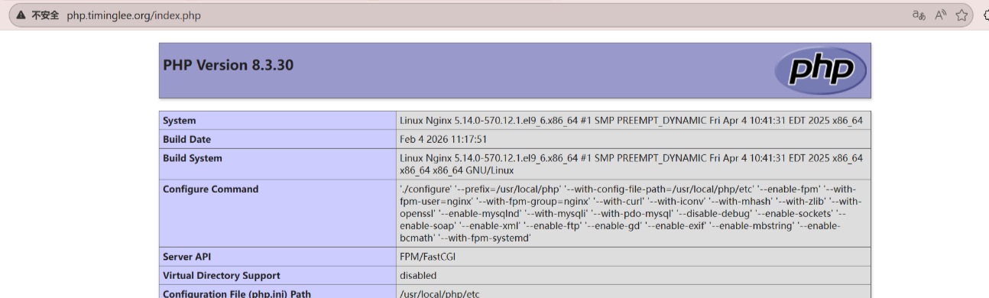The image size is (989, 298).
Task: Click the Build System Linux Nginx value
Action: point(631,164)
